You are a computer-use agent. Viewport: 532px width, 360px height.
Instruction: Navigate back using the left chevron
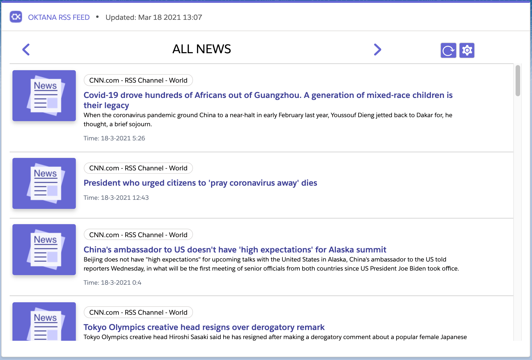point(26,49)
